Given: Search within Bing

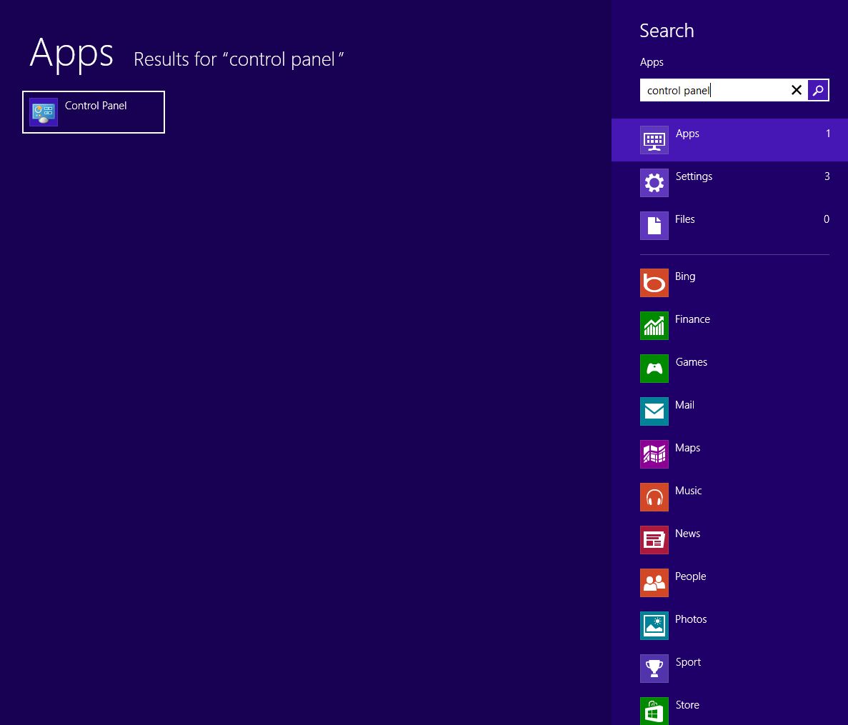Looking at the screenshot, I should (x=729, y=283).
